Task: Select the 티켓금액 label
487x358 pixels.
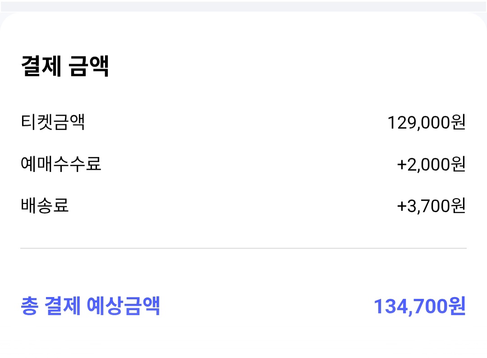Action: [x=53, y=122]
